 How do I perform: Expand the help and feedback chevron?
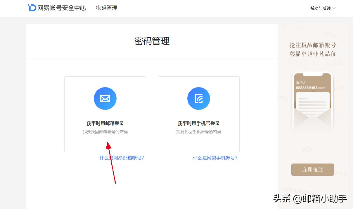click(334, 8)
